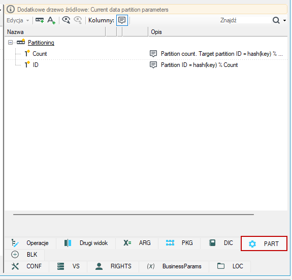Viewport: 292px width, 280px height.
Task: Click the magnifier search icon
Action: pos(276,20)
